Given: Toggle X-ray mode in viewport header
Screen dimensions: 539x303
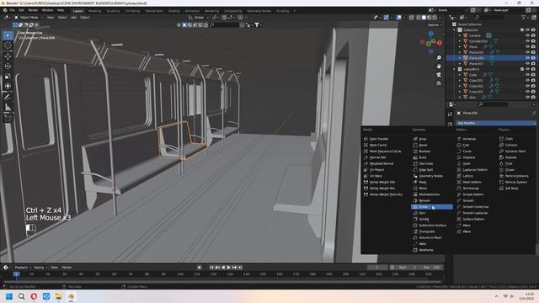Looking at the screenshot, I should [x=412, y=18].
